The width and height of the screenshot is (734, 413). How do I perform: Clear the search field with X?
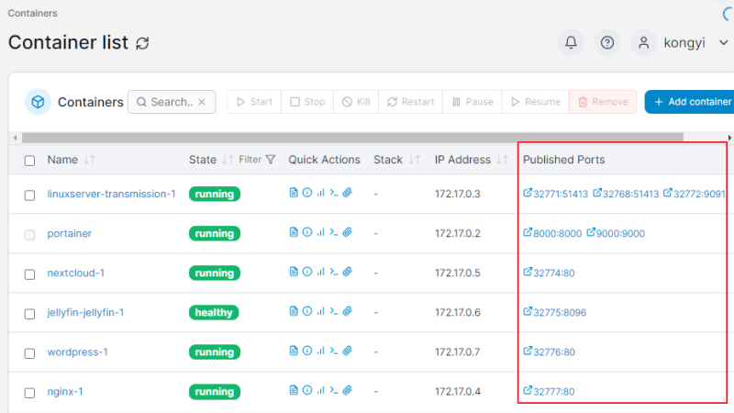click(202, 102)
